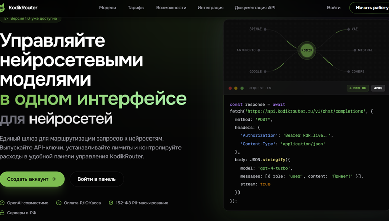Image resolution: width=389 pixels, height=221 pixels.
Task: Click the XAI node dot in diagram
Action: click(x=348, y=29)
